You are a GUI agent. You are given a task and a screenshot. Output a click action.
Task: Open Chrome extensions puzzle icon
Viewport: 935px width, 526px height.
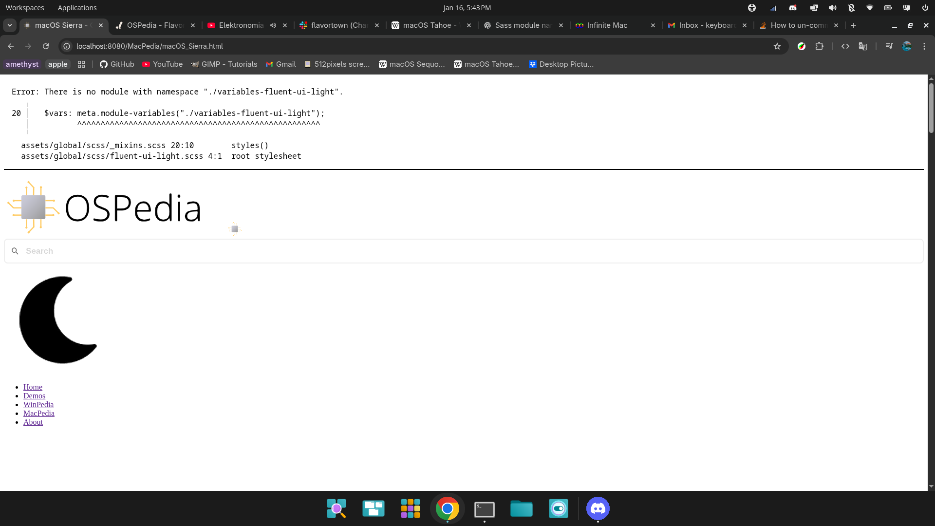click(820, 46)
